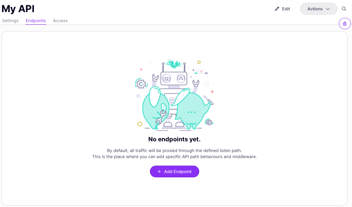The width and height of the screenshot is (352, 207).
Task: Click the Add Endpoint button
Action: (174, 172)
